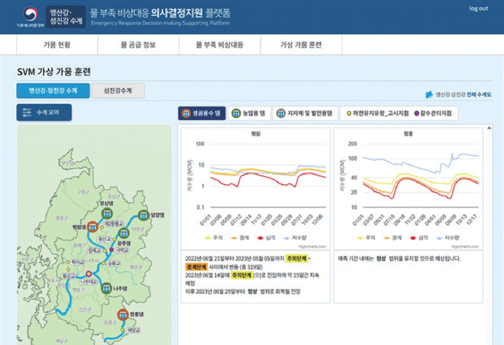
Task: Click the 평림 chart title
Action: [x=256, y=133]
